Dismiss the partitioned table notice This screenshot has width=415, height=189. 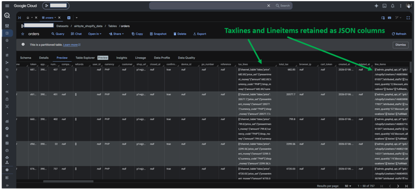click(400, 45)
